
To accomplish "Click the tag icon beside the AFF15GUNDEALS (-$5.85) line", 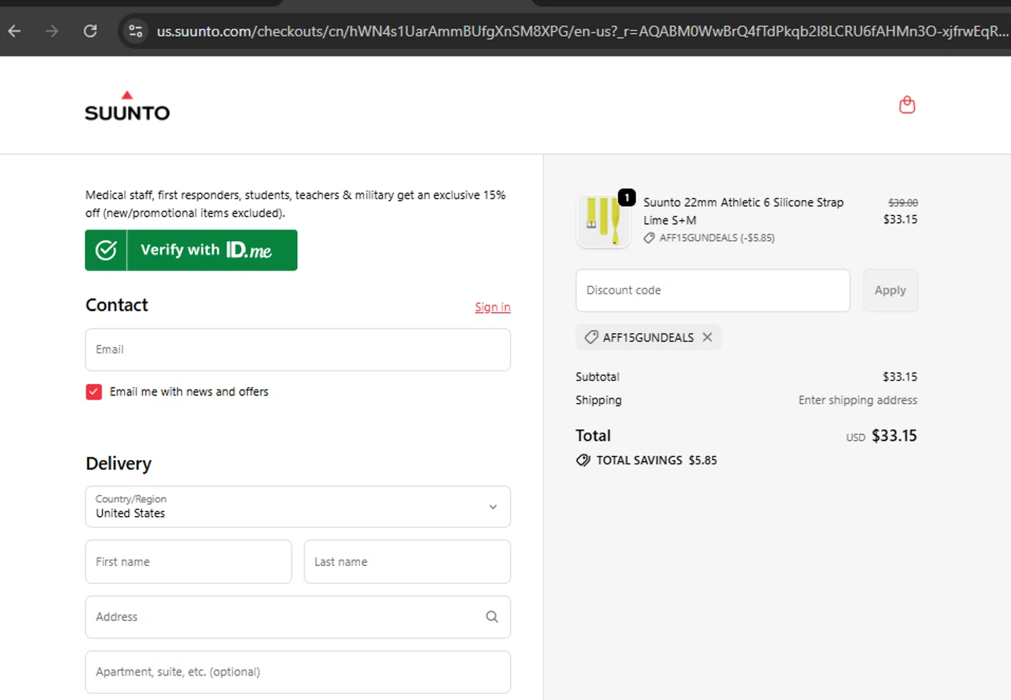I will (x=649, y=238).
